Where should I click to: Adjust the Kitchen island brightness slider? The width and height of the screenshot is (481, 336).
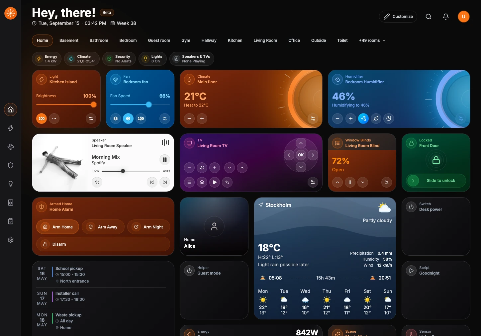pos(66,105)
